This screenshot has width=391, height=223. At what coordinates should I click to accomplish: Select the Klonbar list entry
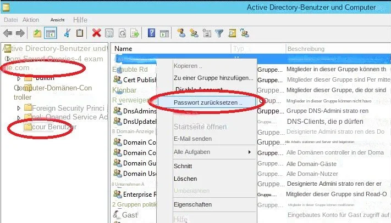tap(124, 90)
